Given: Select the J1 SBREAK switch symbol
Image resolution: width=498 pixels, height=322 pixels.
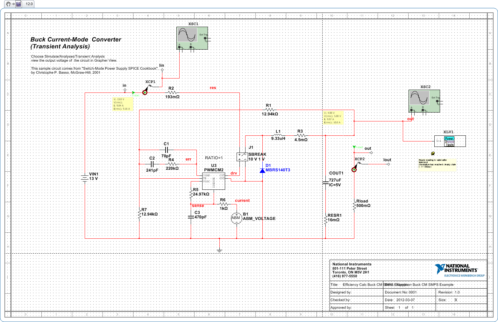Looking at the screenshot, I should pos(242,157).
